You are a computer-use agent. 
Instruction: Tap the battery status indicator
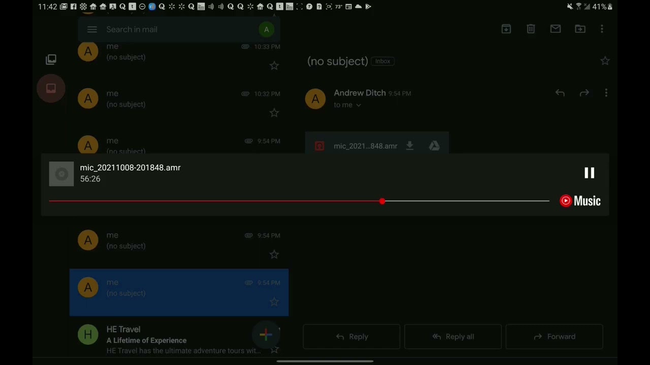603,7
